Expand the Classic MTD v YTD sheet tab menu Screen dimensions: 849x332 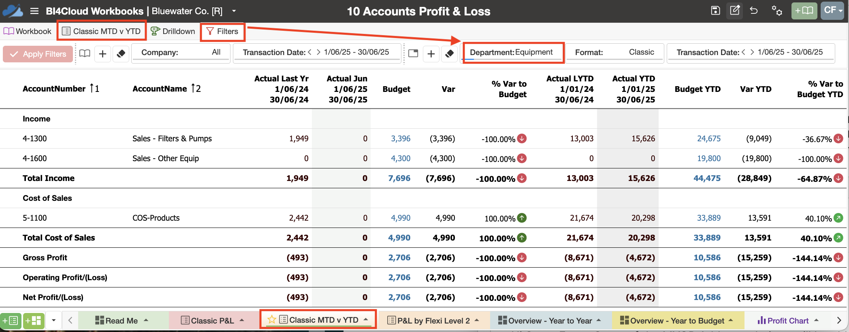[366, 319]
